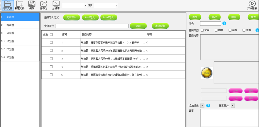Click the lower pink 上传 button
The image size is (259, 127).
(x=235, y=98)
